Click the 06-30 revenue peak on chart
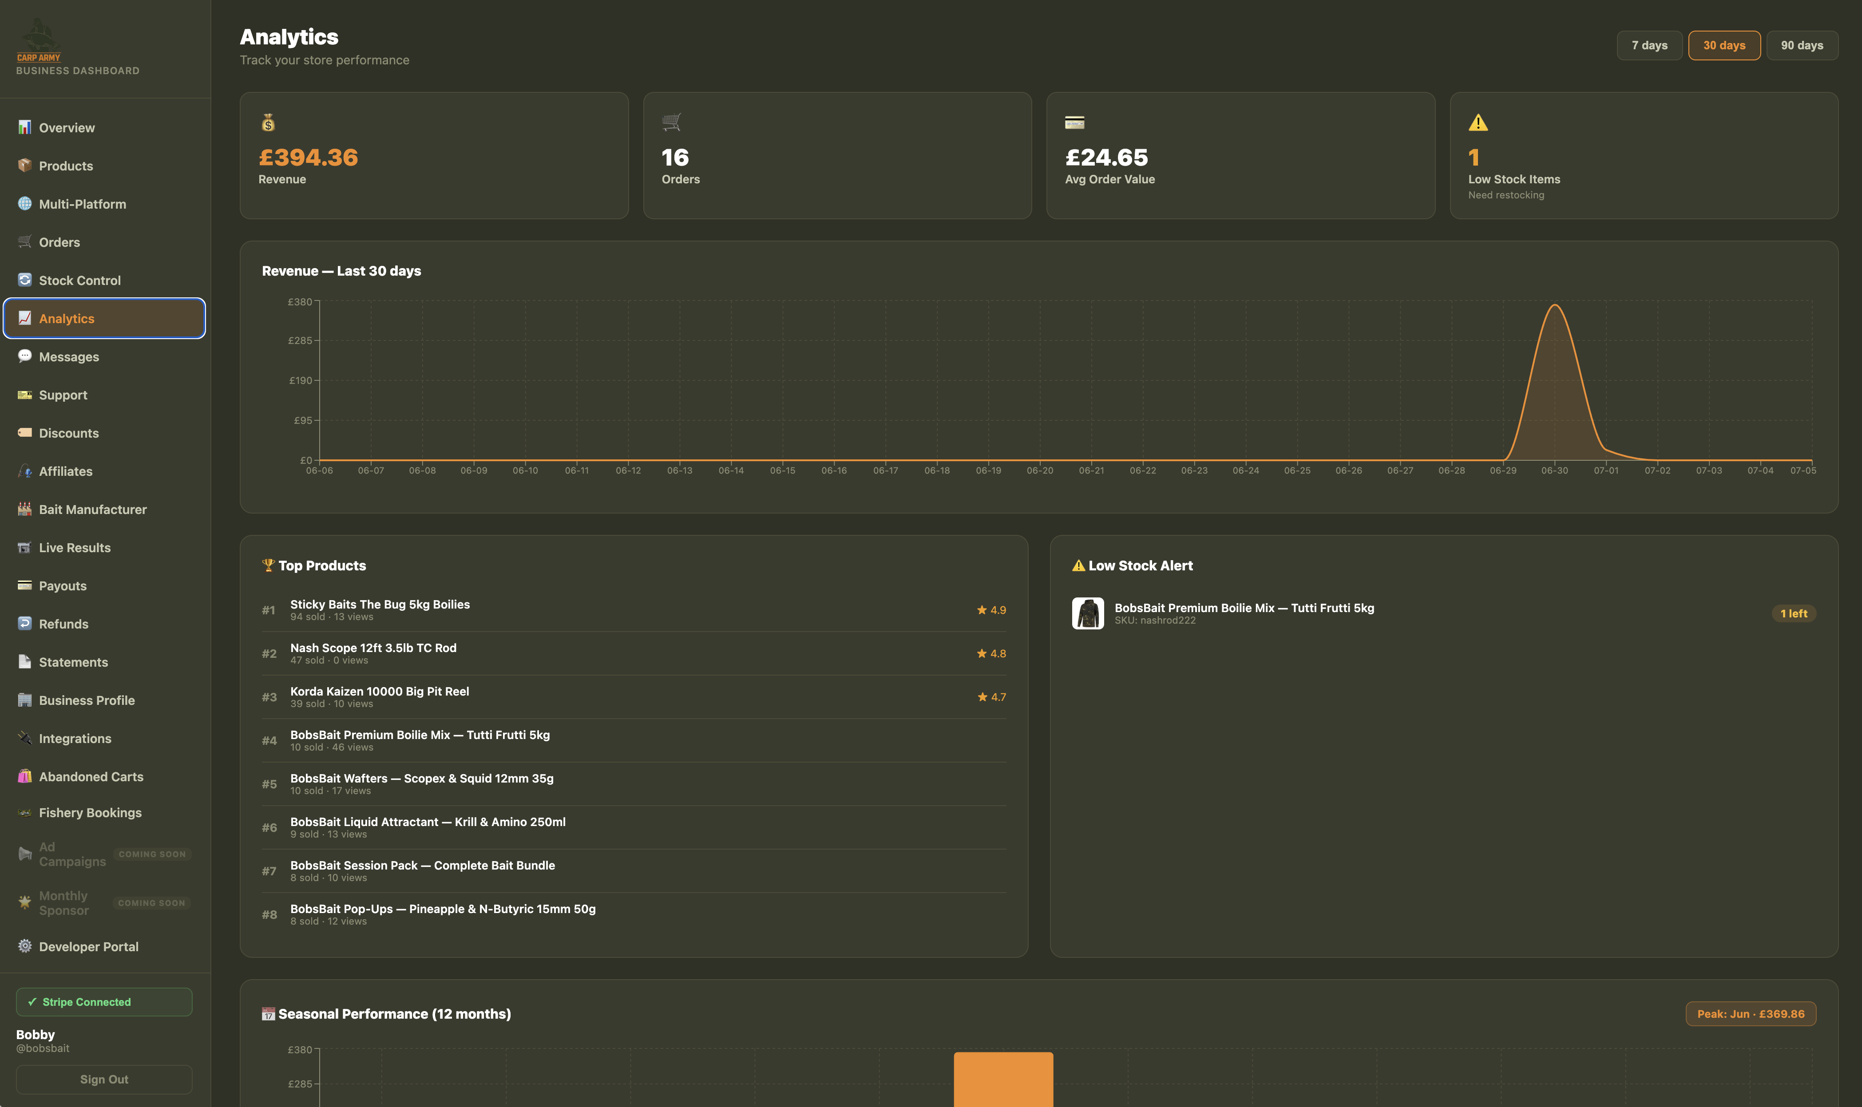 pyautogui.click(x=1555, y=305)
